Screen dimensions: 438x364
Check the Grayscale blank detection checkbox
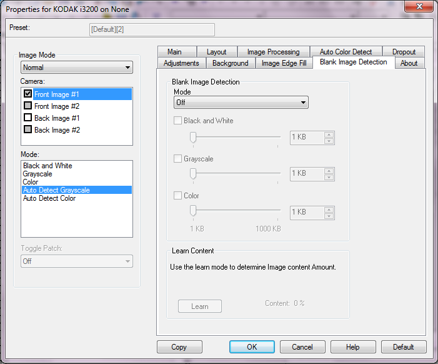pyautogui.click(x=177, y=159)
